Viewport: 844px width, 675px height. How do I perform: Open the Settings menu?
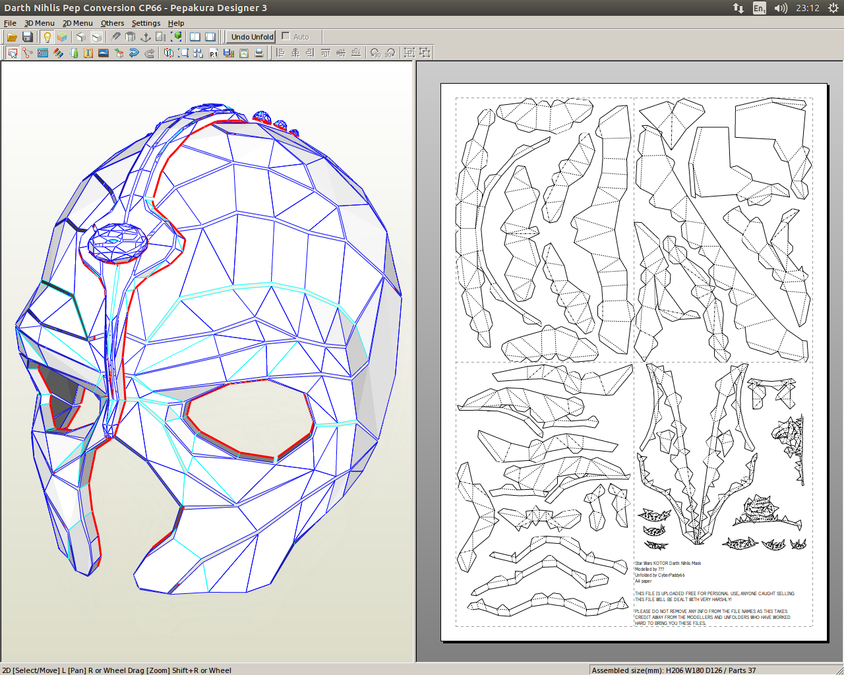[146, 23]
